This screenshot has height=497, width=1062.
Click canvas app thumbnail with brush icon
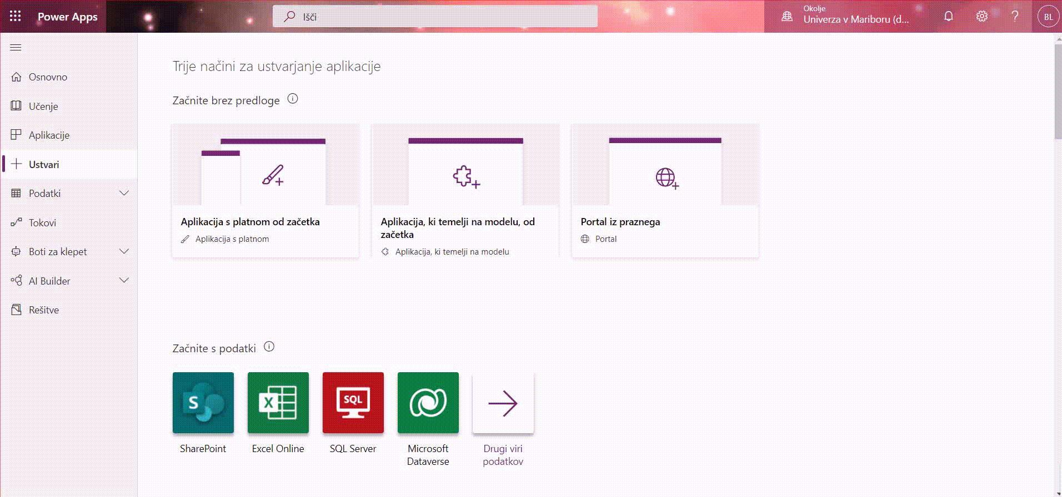(265, 165)
